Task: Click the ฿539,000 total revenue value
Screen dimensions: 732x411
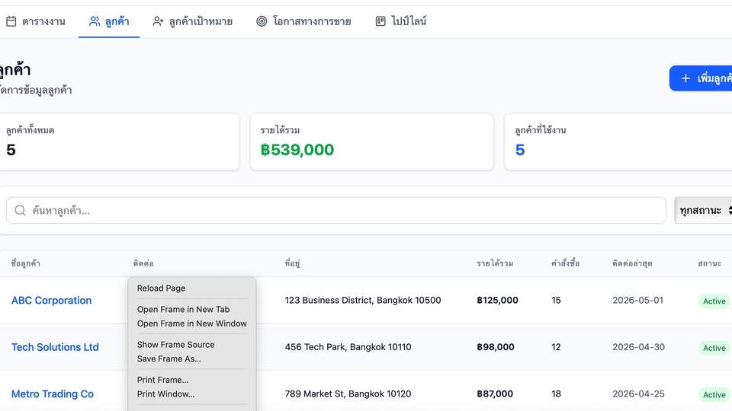Action: (x=297, y=150)
